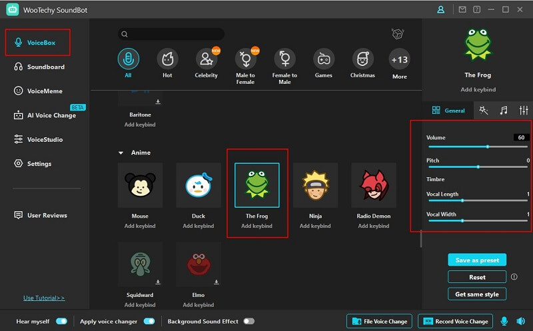The image size is (533, 331).
Task: Click the WooTechy SoundBot logo
Action: pyautogui.click(x=13, y=9)
